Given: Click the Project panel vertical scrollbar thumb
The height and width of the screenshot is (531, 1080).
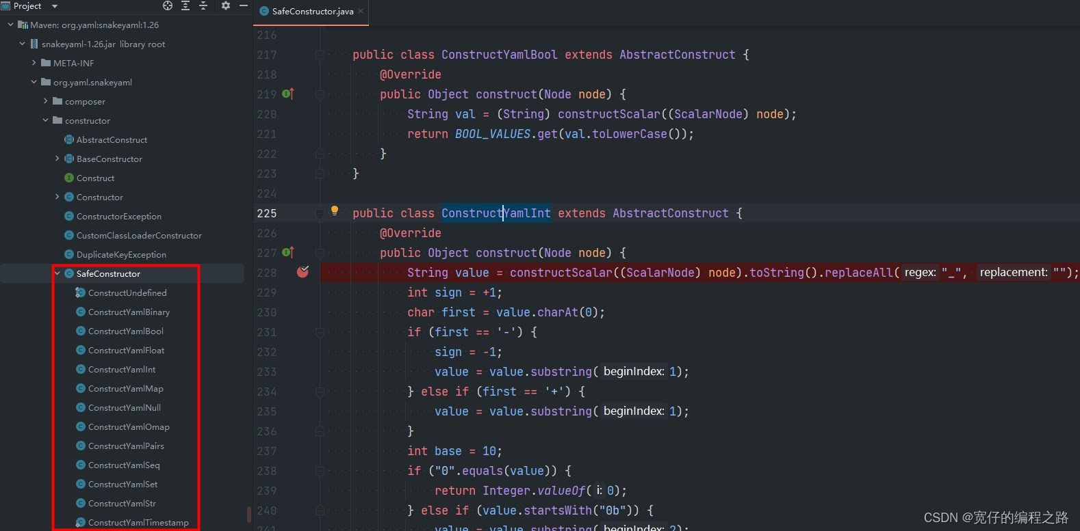Looking at the screenshot, I should point(248,514).
